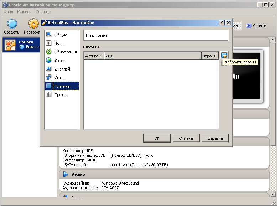Sort plugins by the Версия column header
Viewport: 277px width, 206px height.
pos(210,56)
